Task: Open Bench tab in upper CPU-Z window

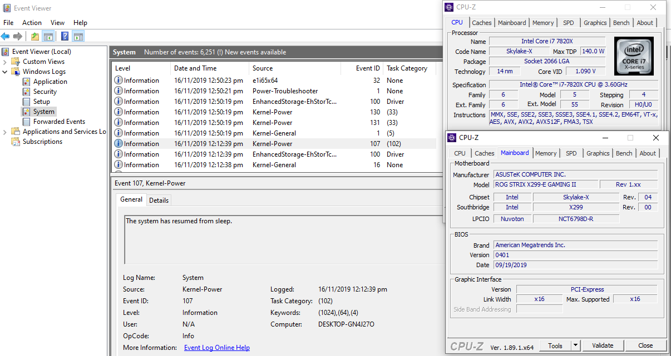Action: click(x=621, y=23)
